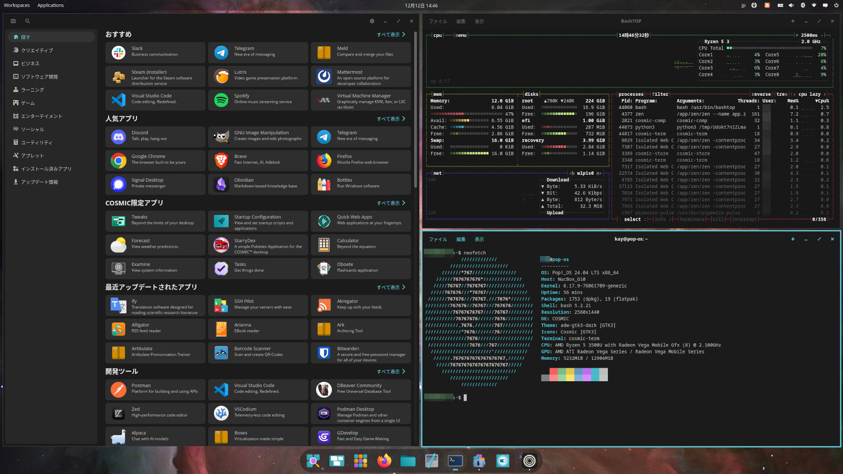843x474 pixels.
Task: Launch the file manager from the dock
Action: pyautogui.click(x=408, y=461)
